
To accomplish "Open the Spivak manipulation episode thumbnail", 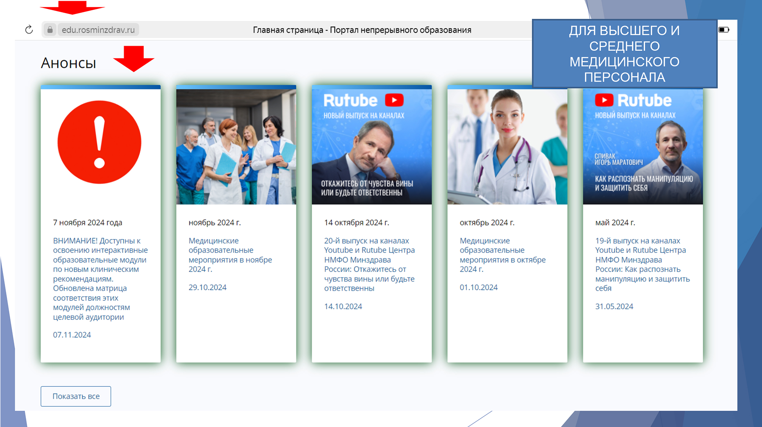I will (643, 147).
